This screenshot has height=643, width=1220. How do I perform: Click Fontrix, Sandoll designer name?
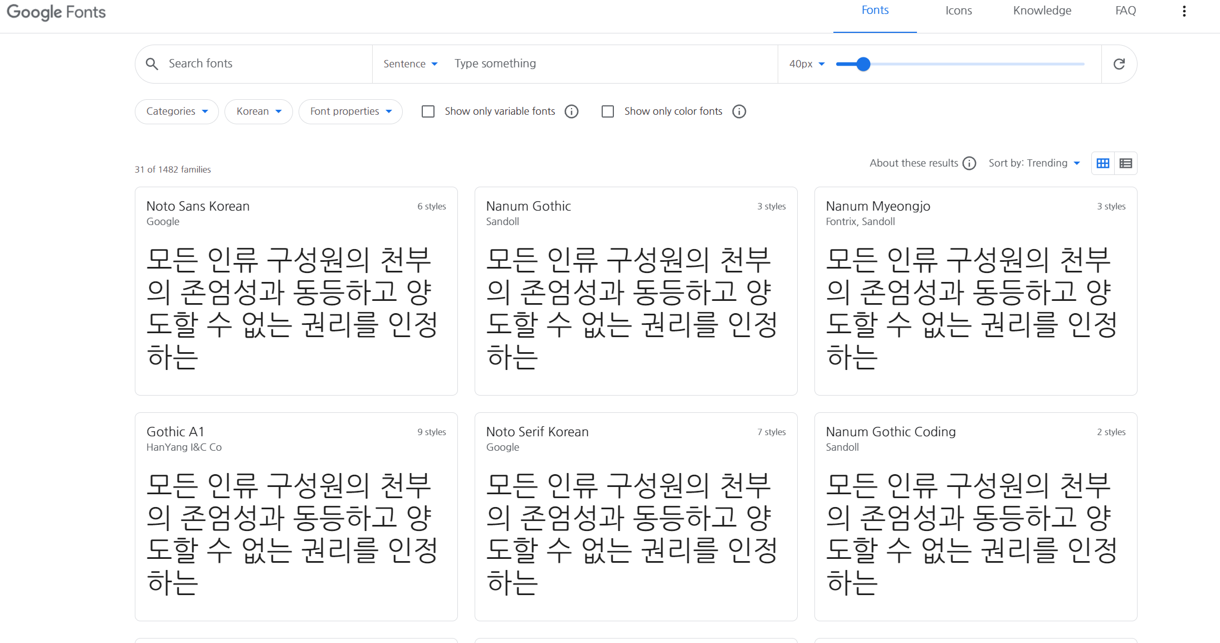pos(860,222)
